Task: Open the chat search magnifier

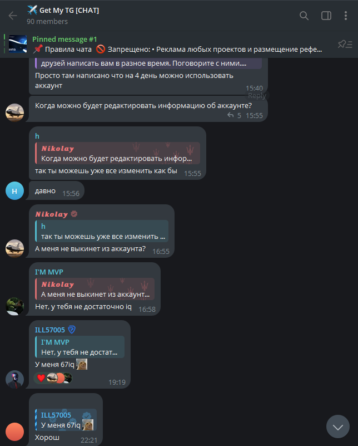Action: 304,16
